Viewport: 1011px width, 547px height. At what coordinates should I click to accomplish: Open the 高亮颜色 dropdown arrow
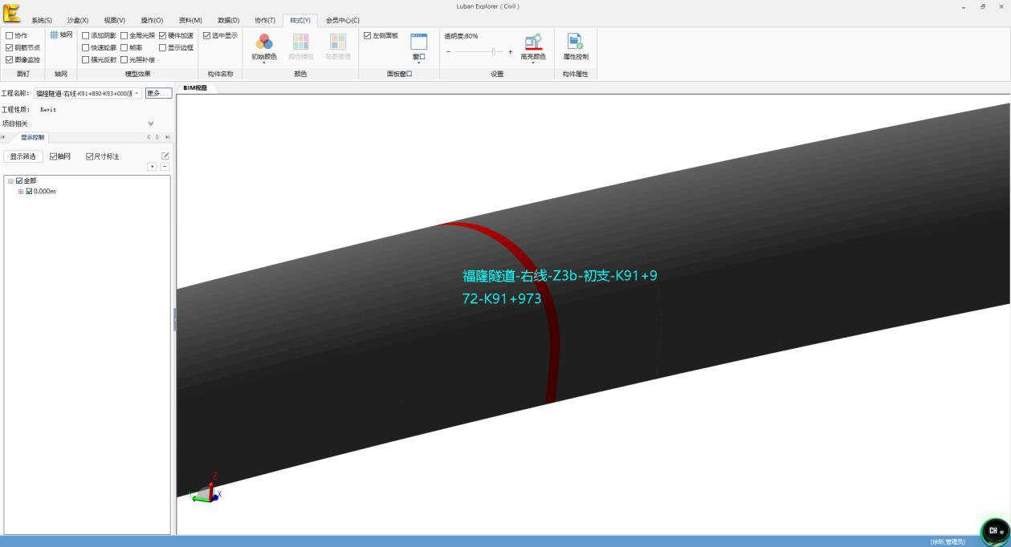(x=533, y=63)
